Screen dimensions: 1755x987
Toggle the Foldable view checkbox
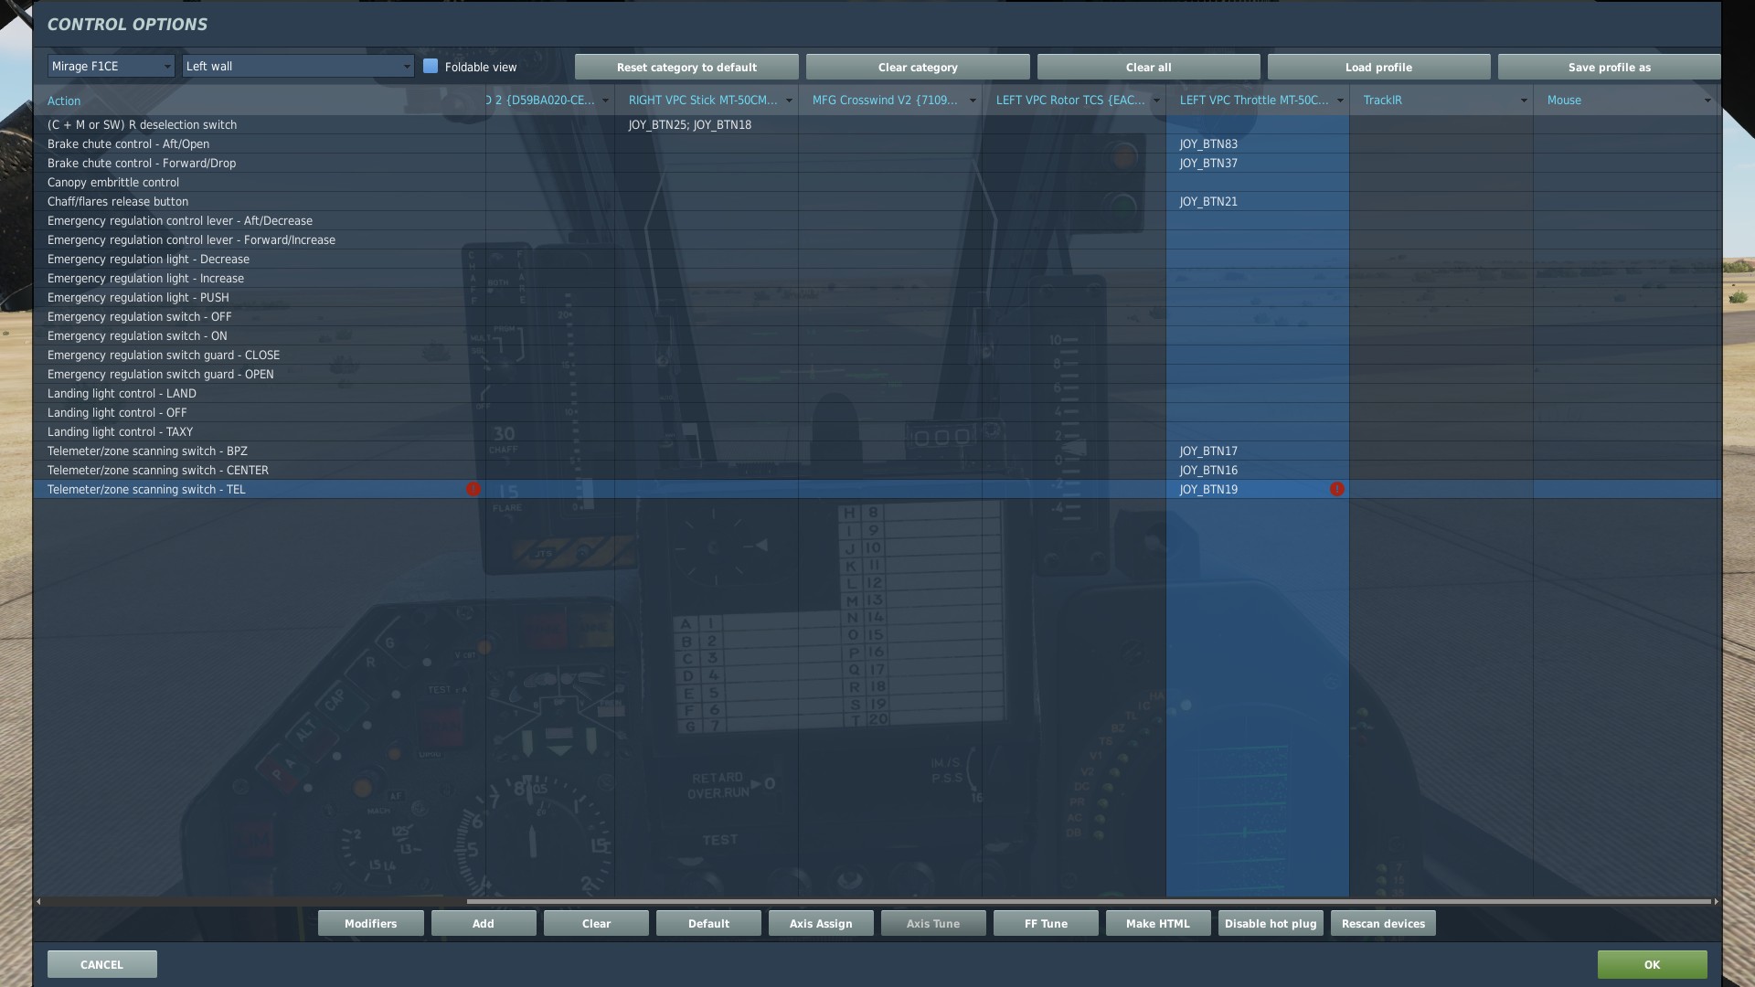tap(431, 66)
